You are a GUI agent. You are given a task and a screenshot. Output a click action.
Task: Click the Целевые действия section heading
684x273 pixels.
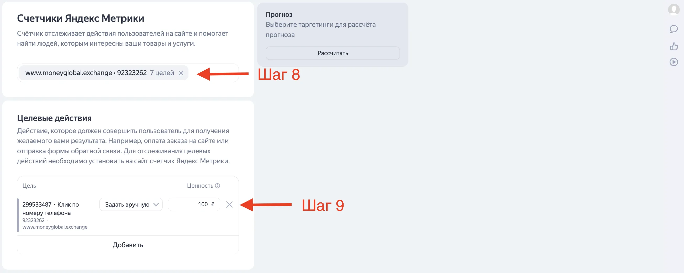tap(54, 118)
